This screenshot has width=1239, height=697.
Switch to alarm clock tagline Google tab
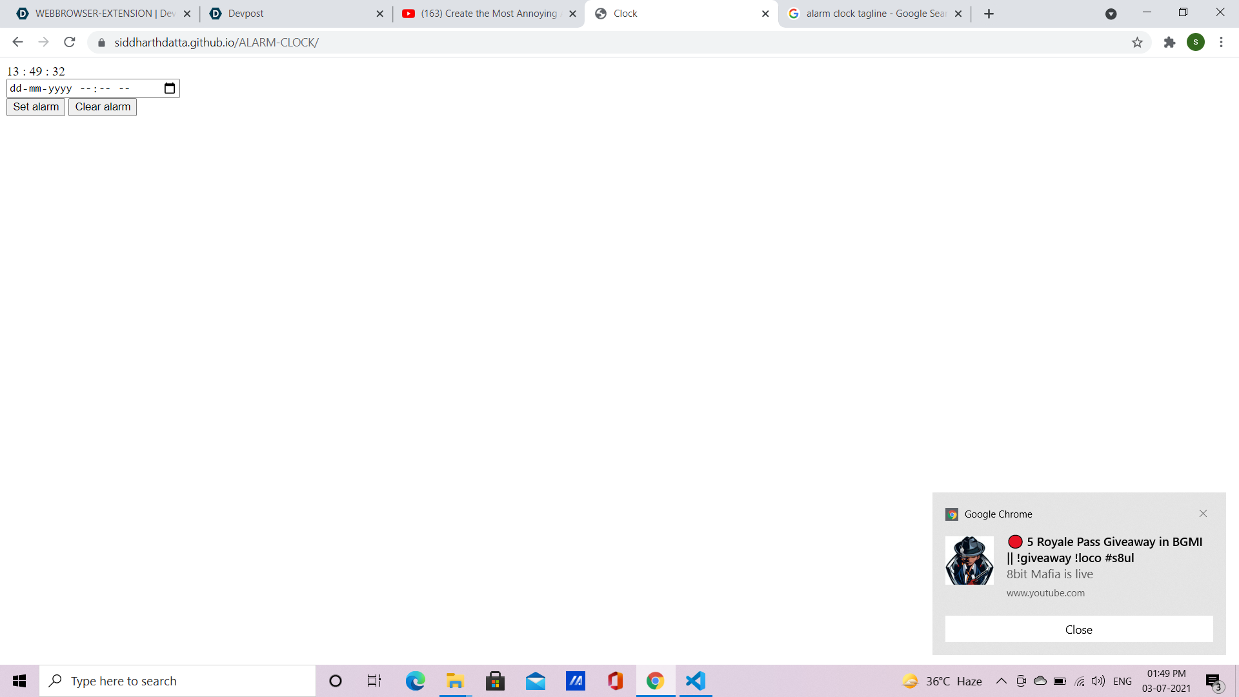874,14
